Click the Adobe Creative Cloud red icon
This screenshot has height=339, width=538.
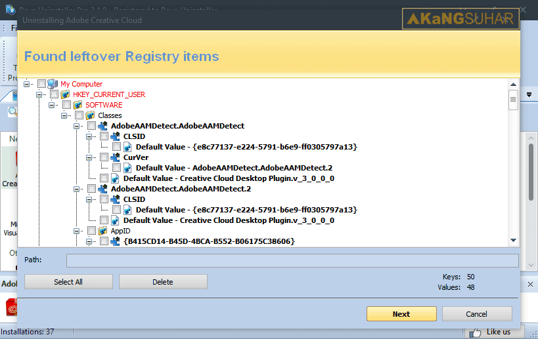[x=12, y=307]
